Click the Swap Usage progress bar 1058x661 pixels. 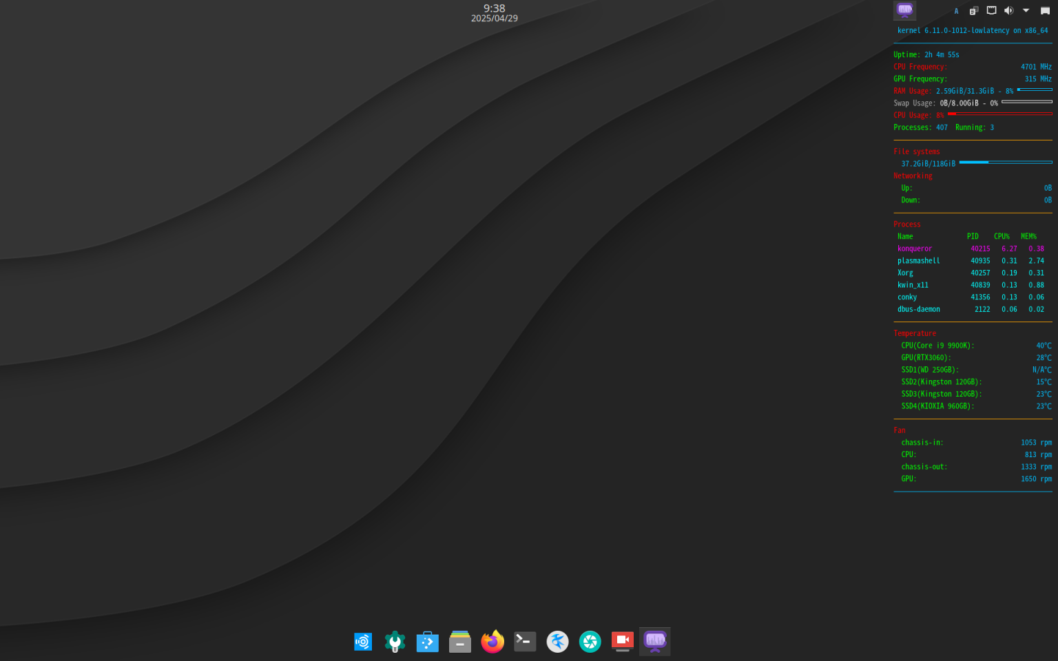(1027, 102)
